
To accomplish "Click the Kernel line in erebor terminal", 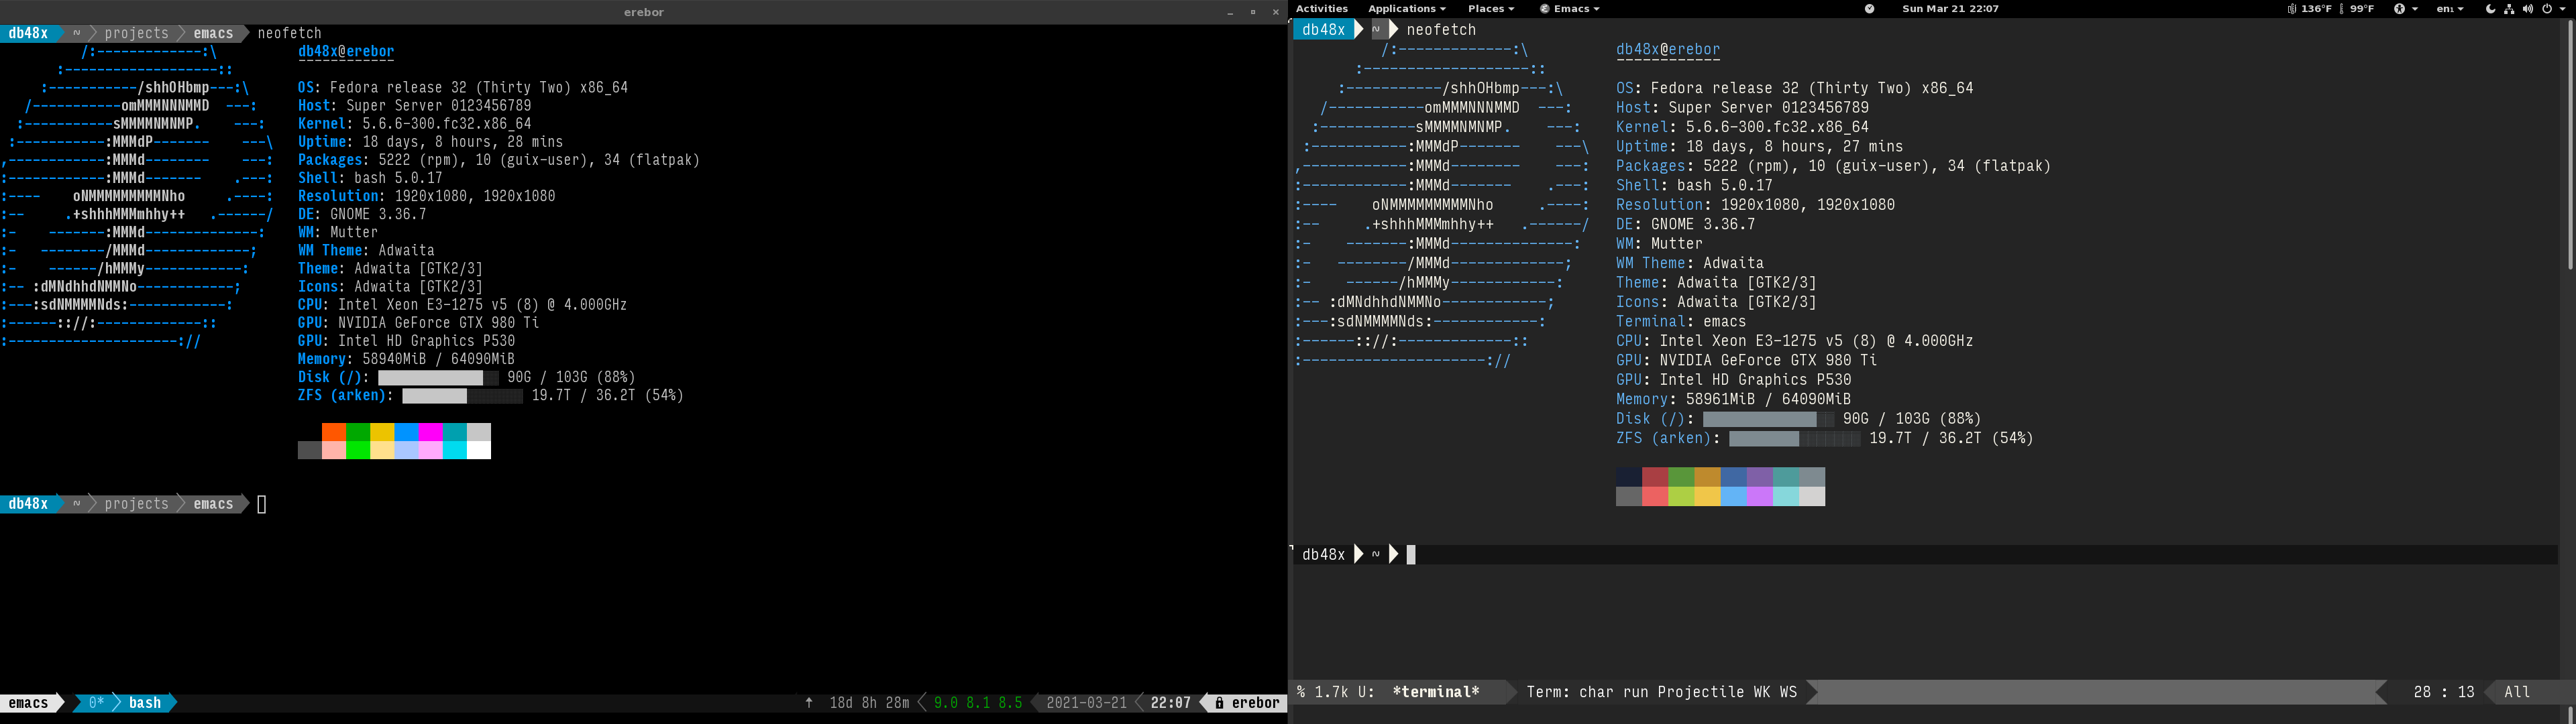I will point(414,124).
